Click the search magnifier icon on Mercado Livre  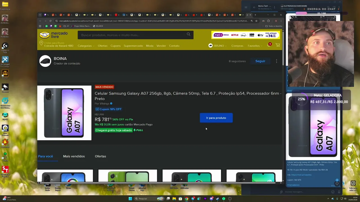tap(188, 34)
